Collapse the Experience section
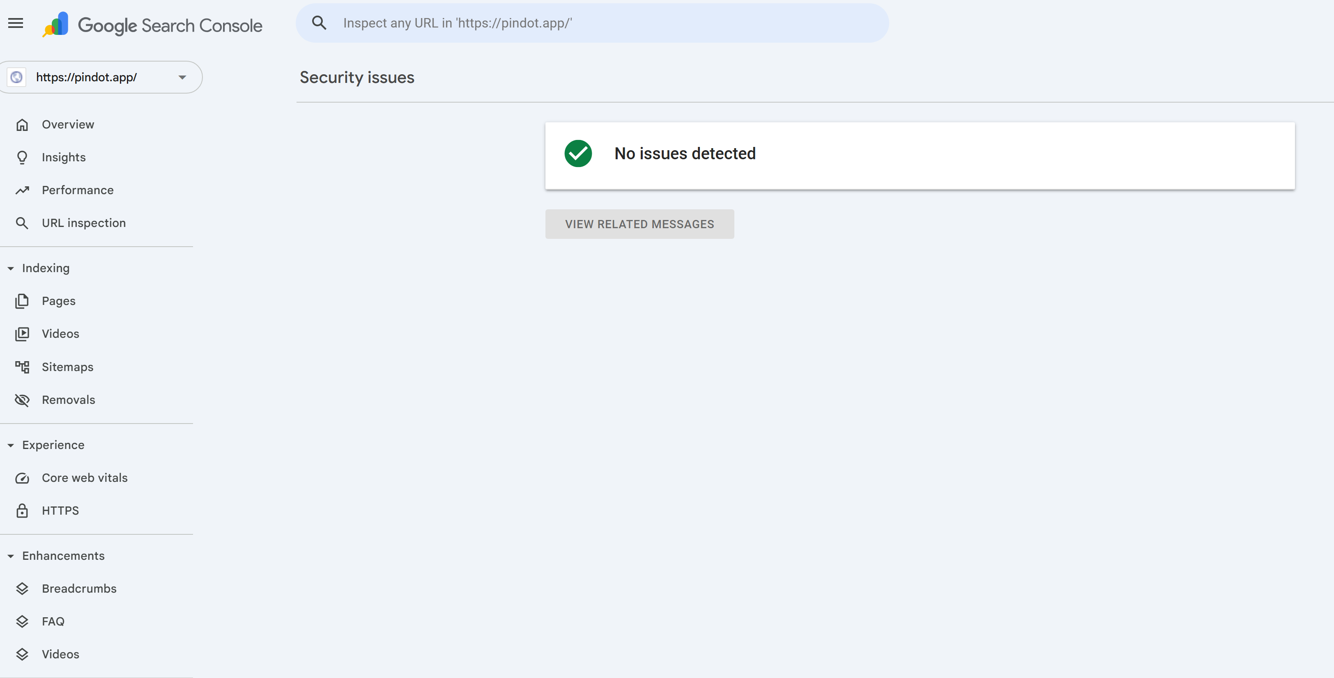 click(x=11, y=445)
